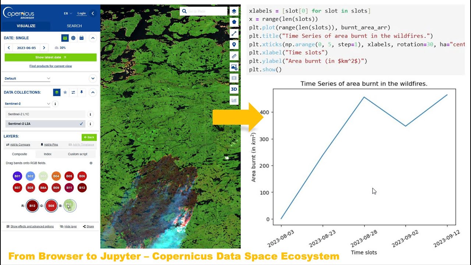Click the search magnifier icon on map
The height and width of the screenshot is (265, 471).
(x=184, y=11)
